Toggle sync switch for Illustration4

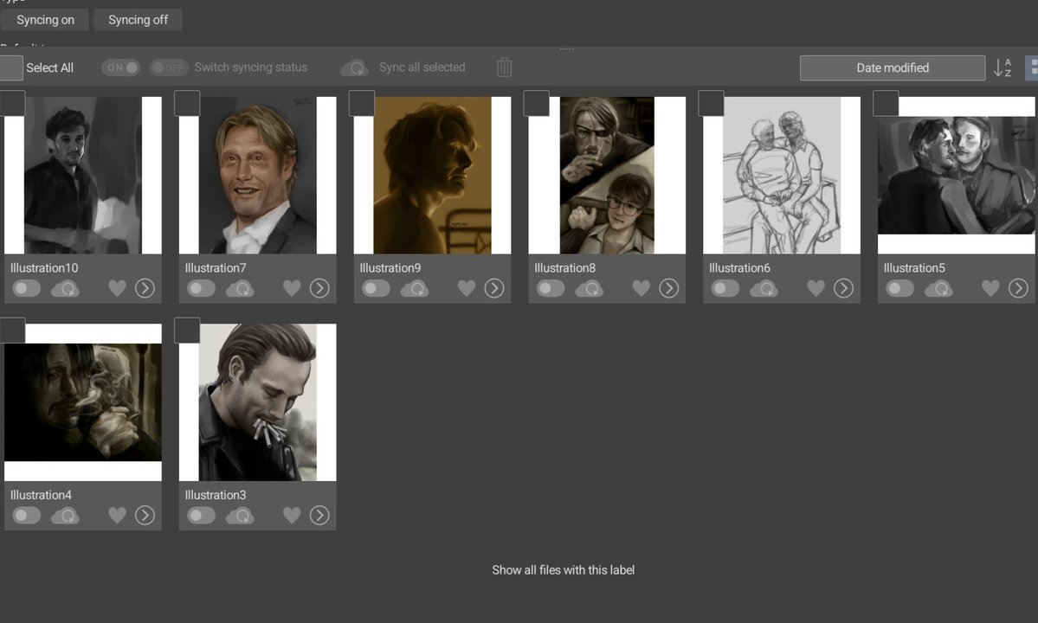click(x=27, y=515)
